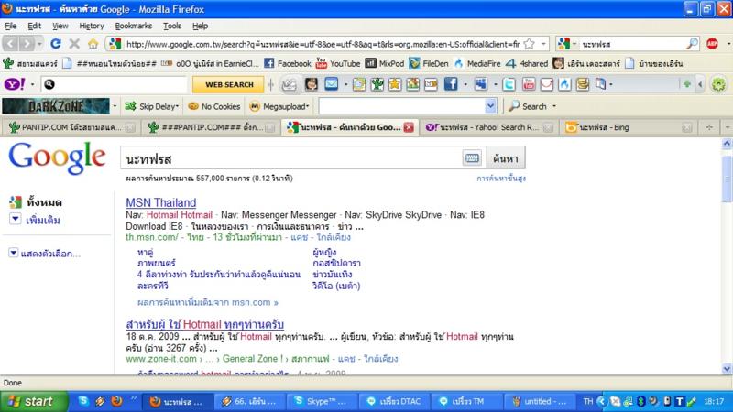
Task: Click the search bar magnifier icon
Action: pos(692,44)
